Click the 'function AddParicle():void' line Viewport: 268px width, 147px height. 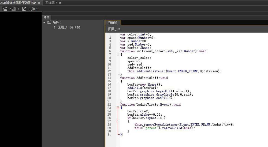pyautogui.click(x=144, y=78)
